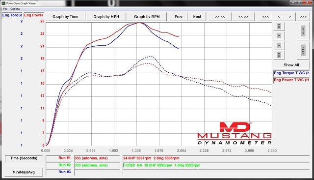
Task: Jump far right with '>>>' button
Action: (303, 17)
